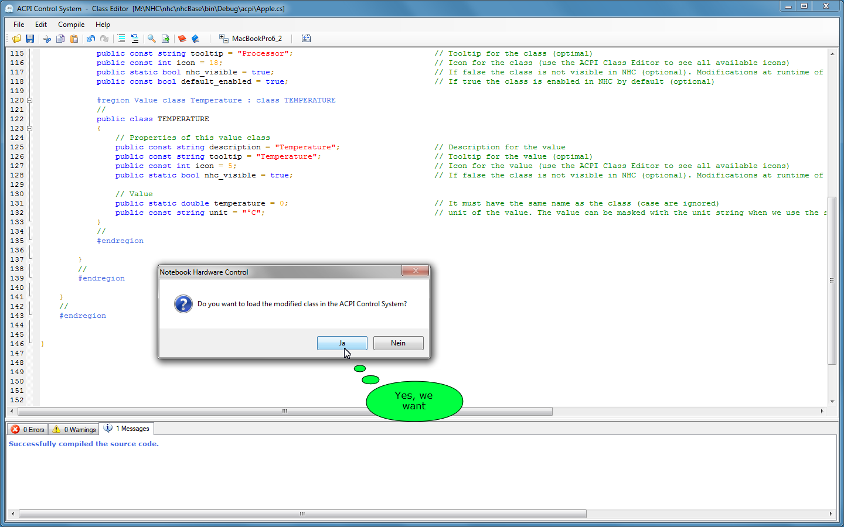This screenshot has width=844, height=527.
Task: Save the class with the floppy disk icon
Action: coord(30,39)
